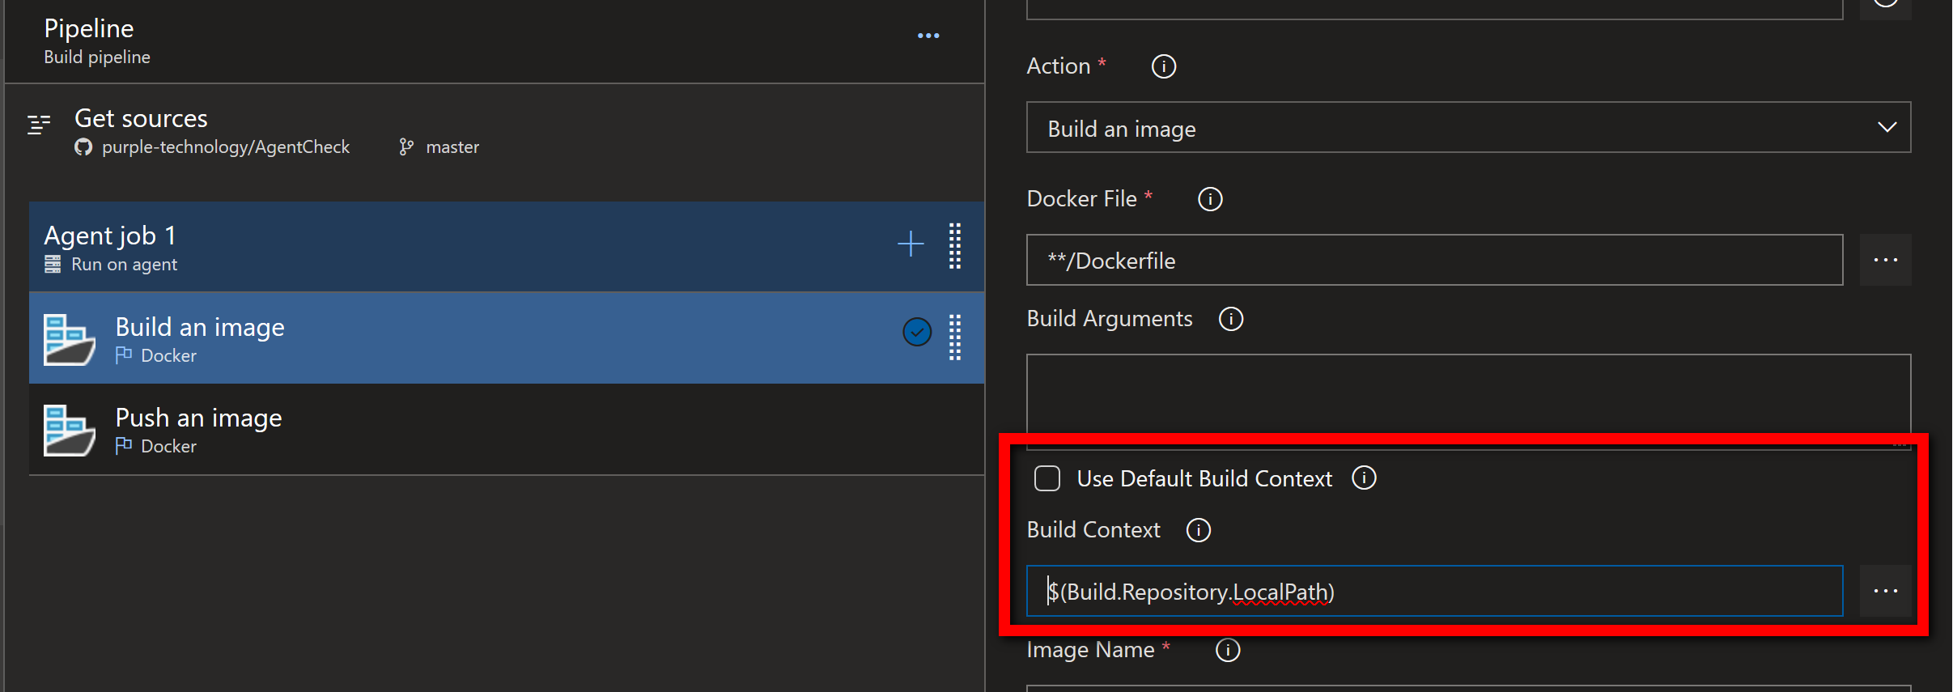Viewport: 1953px width, 692px height.
Task: Show Build Arguments info tooltip
Action: [x=1231, y=319]
